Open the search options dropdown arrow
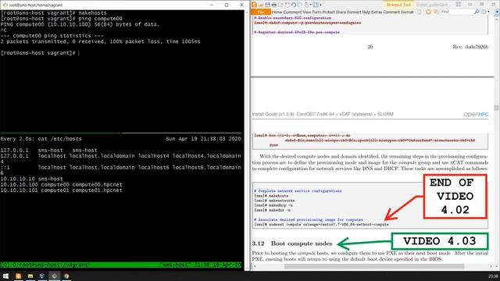Viewport: 500px width, 281px height. 488,12
